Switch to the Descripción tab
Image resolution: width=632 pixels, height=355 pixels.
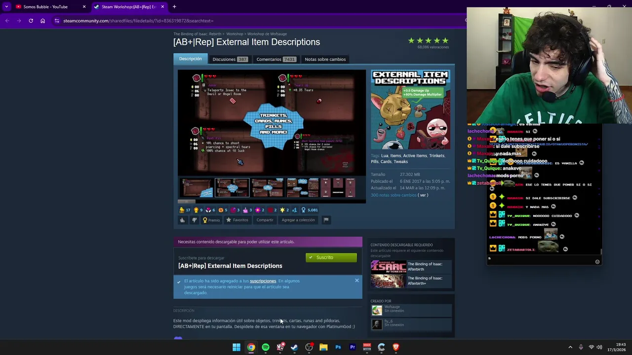pyautogui.click(x=190, y=59)
